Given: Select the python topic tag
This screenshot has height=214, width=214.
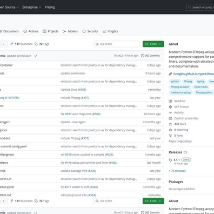Looking at the screenshot, I should (x=175, y=82).
